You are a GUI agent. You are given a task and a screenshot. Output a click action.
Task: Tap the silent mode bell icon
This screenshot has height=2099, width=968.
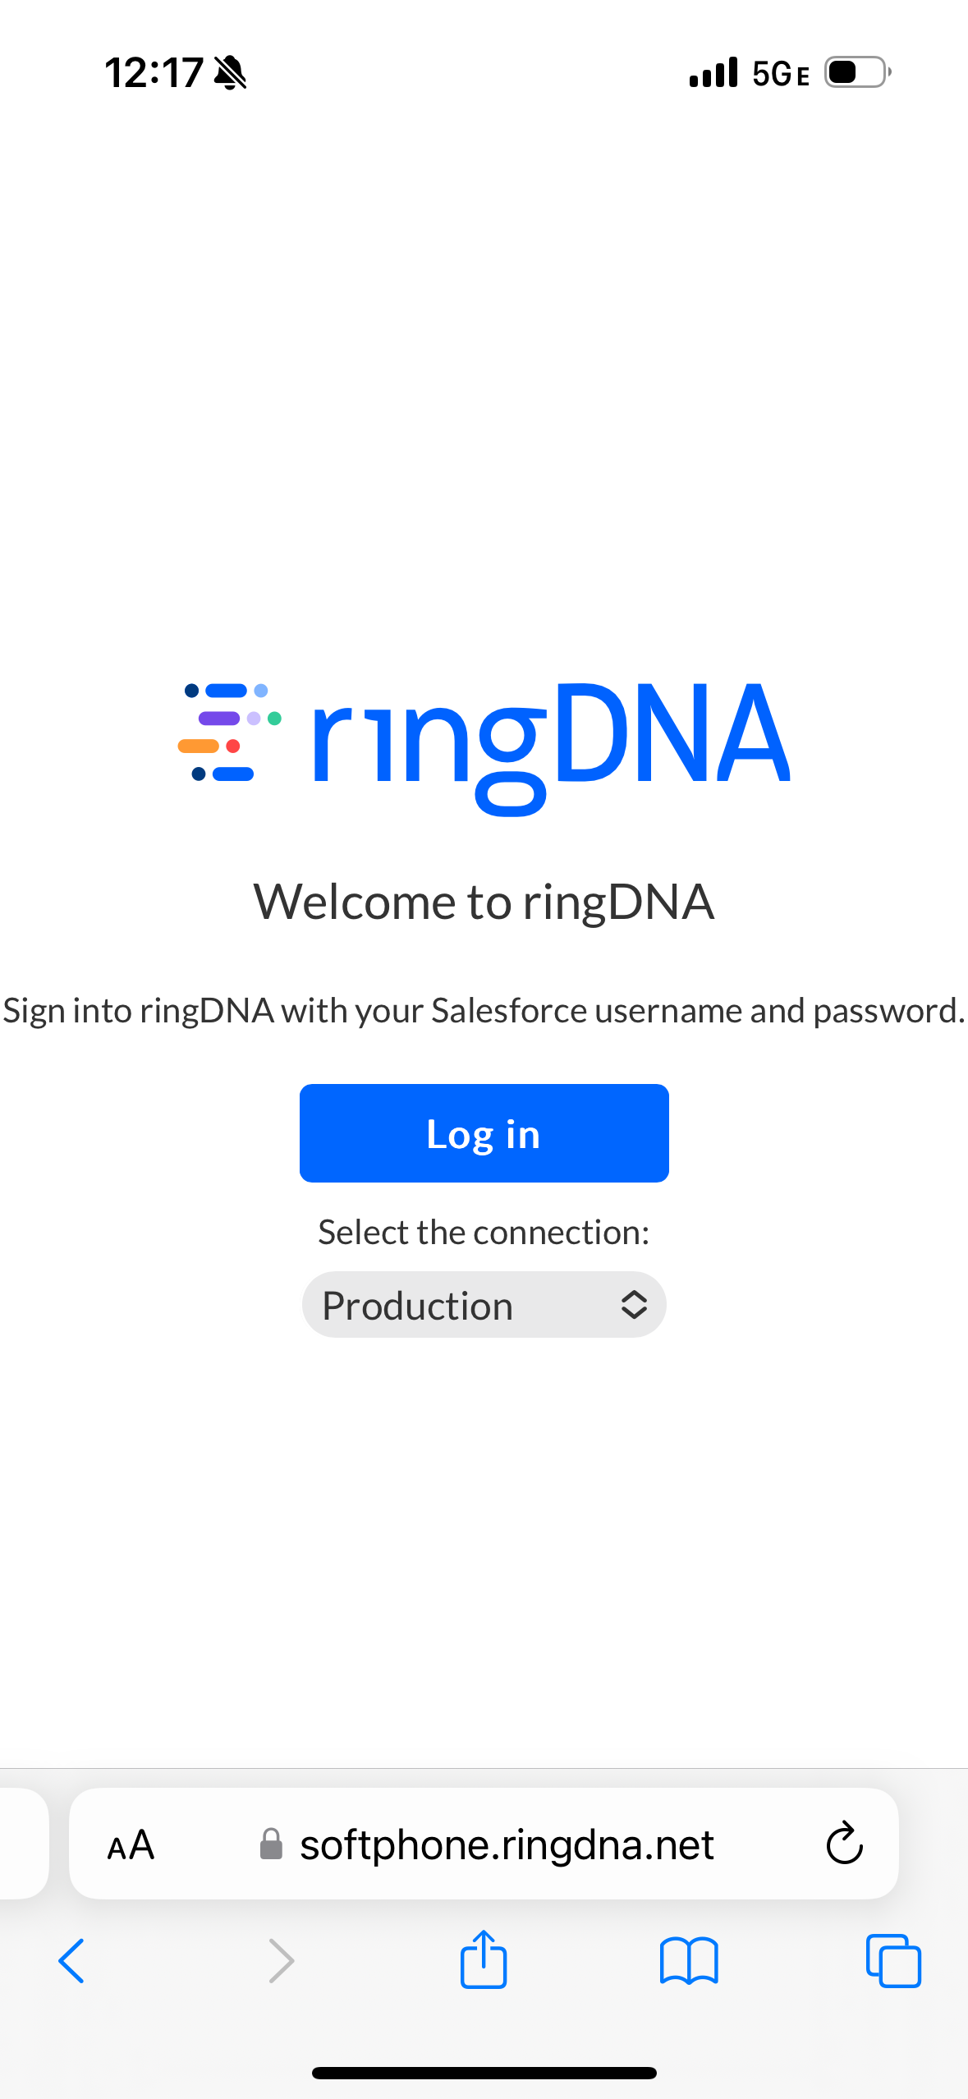click(x=230, y=73)
